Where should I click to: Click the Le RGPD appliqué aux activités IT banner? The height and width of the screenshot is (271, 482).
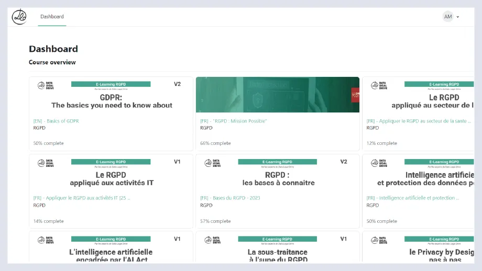pos(111,173)
